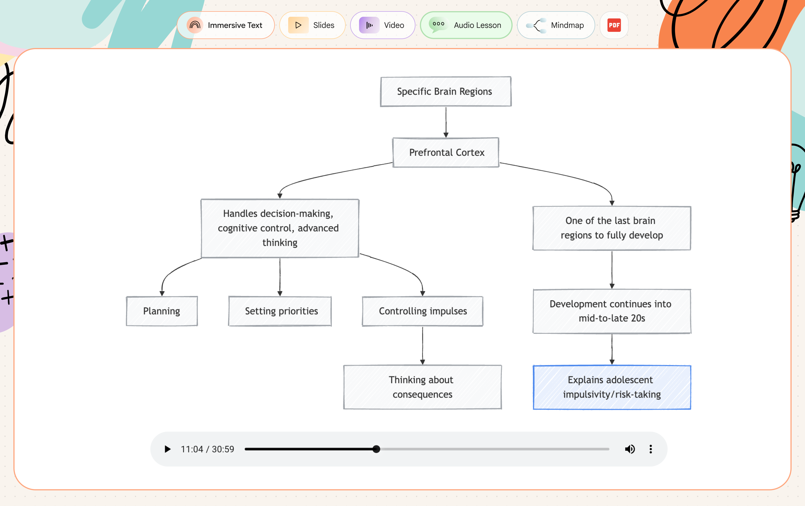805x506 pixels.
Task: Click One of the last brain regions node
Action: [x=612, y=228]
